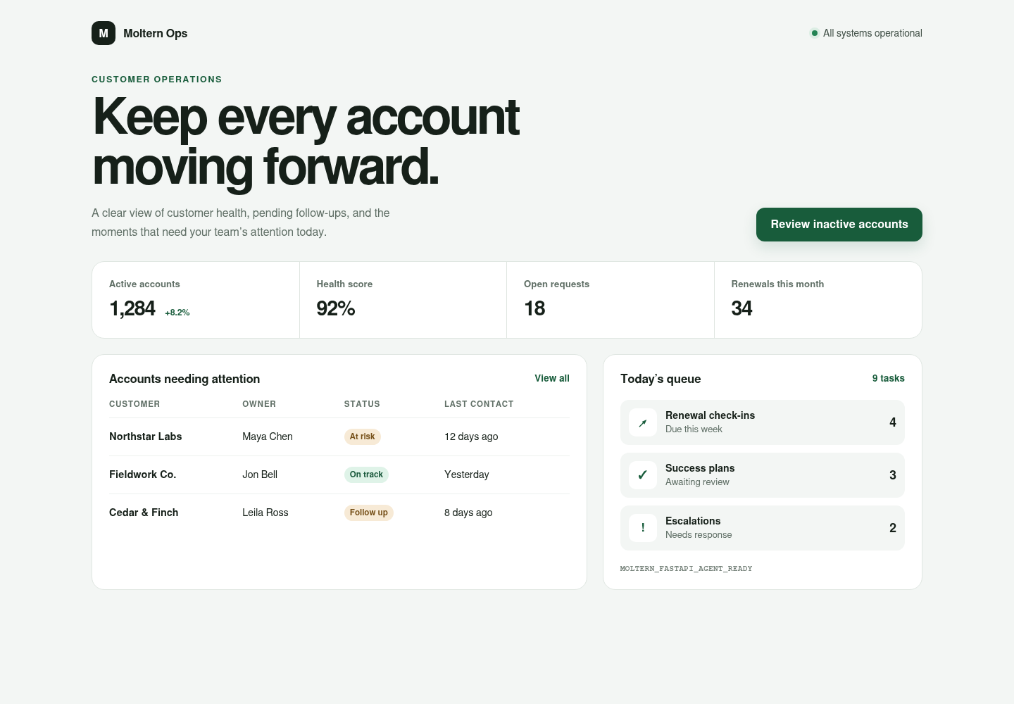Select the Northstar Labs customer row
The height and width of the screenshot is (704, 1014).
339,436
